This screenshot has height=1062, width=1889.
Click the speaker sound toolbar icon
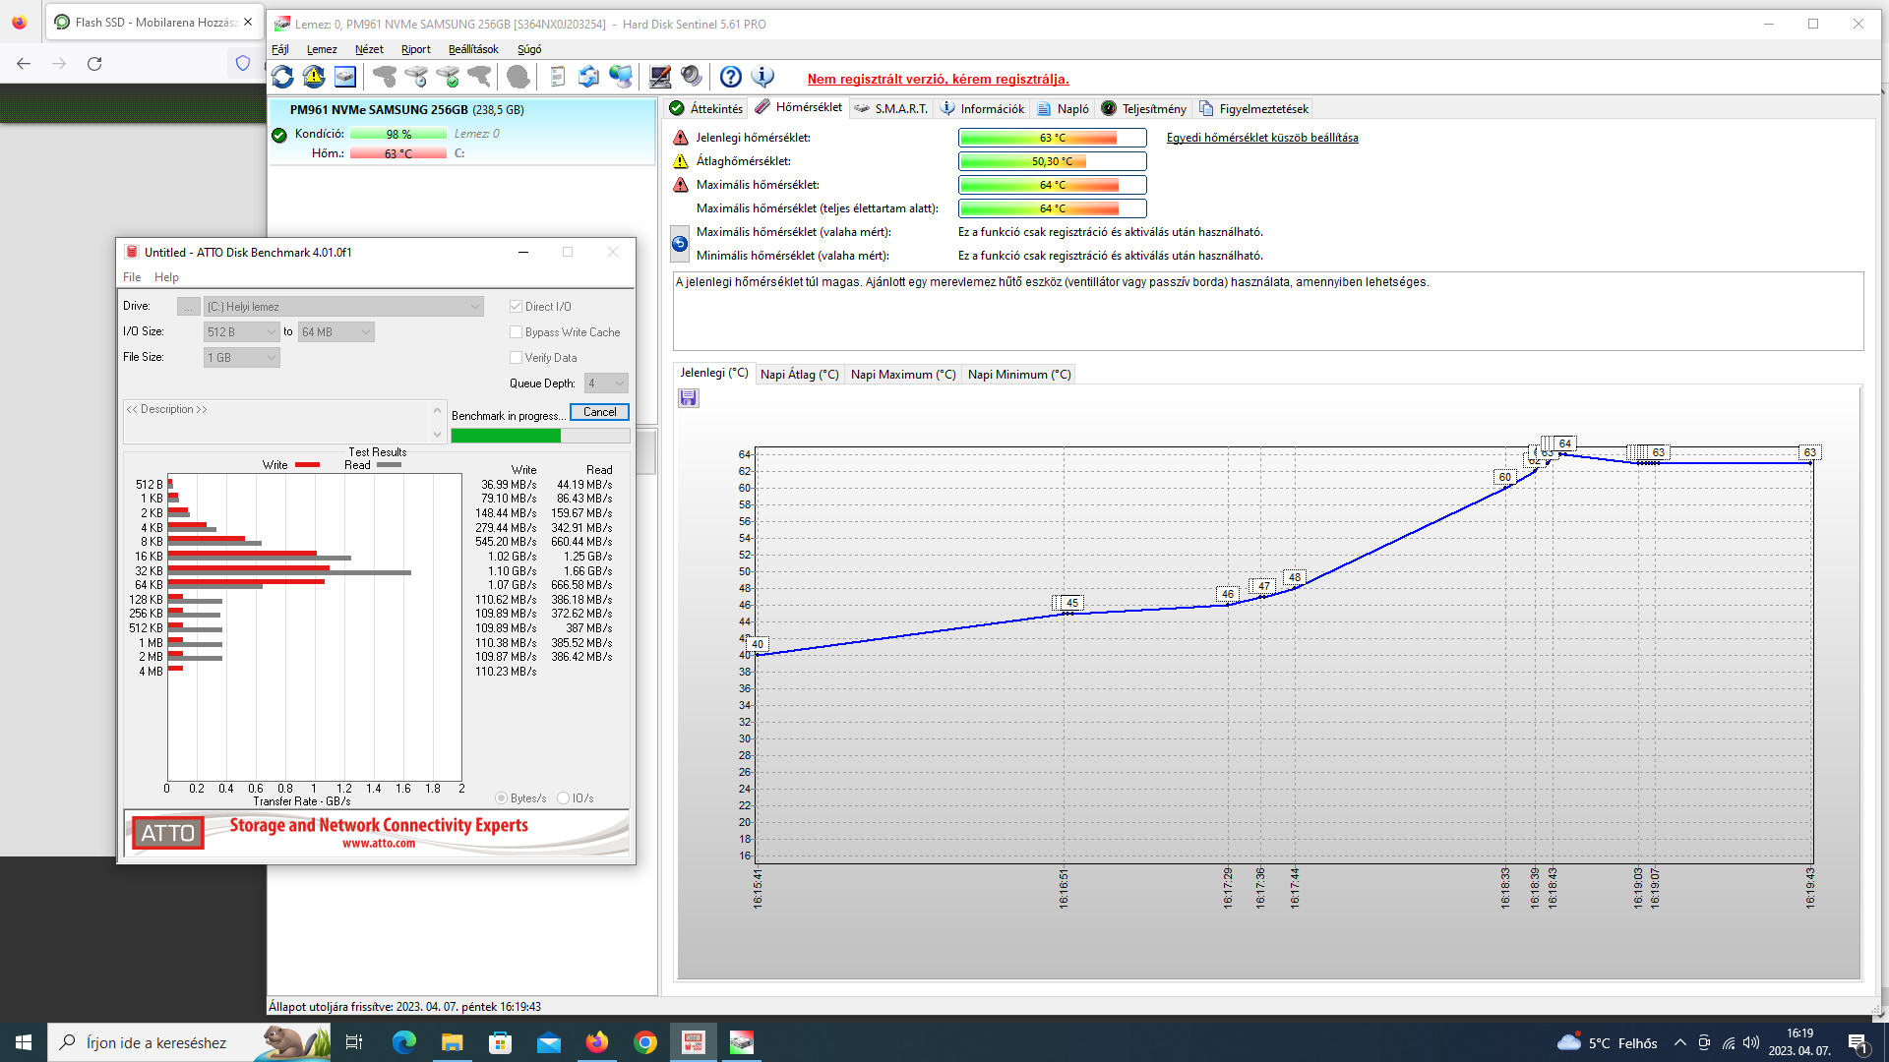[x=692, y=77]
